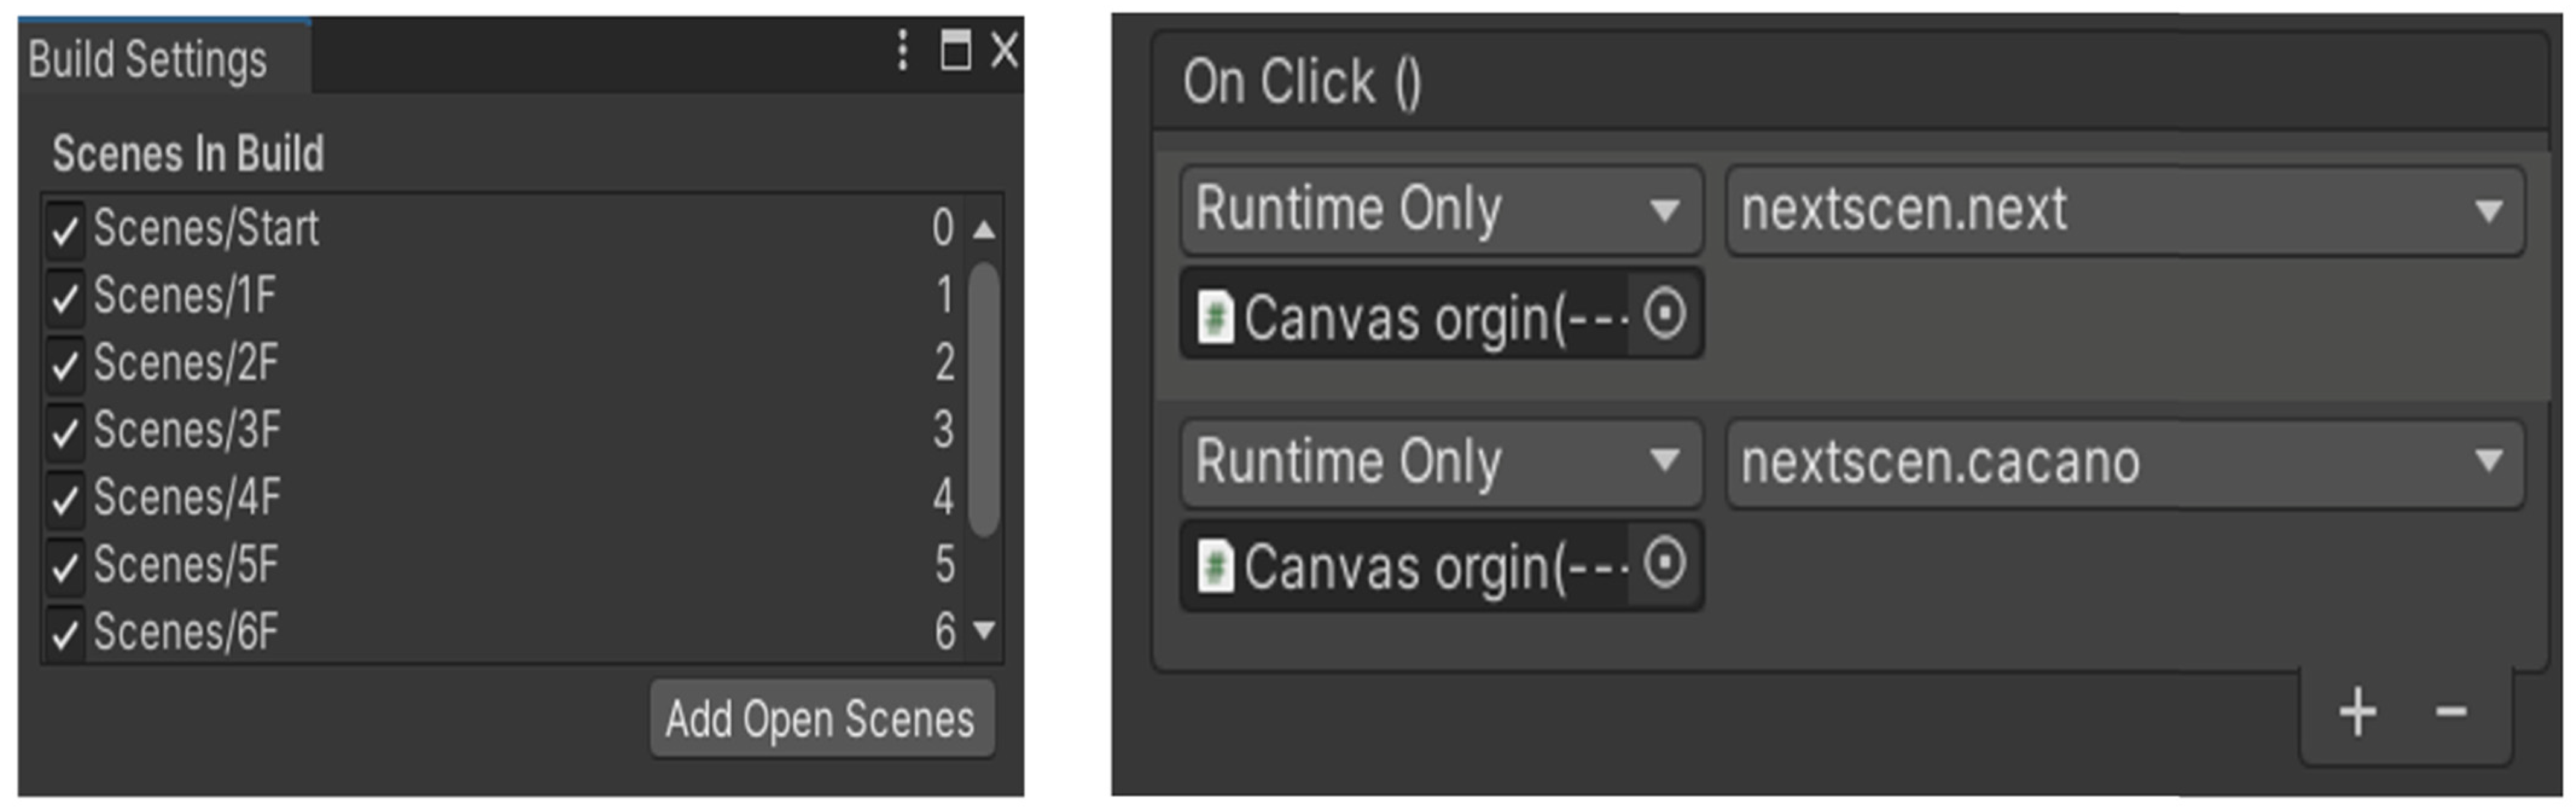Open the Build Settings kebab options menu
The height and width of the screenshot is (812, 2576).
(x=902, y=50)
